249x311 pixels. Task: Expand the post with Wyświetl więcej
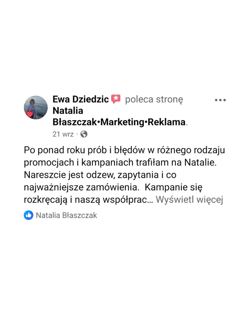point(190,200)
